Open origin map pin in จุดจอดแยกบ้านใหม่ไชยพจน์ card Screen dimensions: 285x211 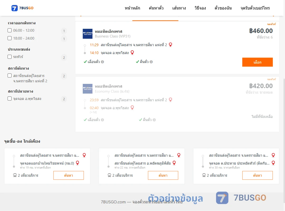point(84,155)
